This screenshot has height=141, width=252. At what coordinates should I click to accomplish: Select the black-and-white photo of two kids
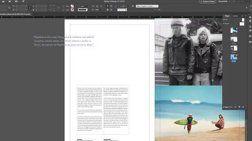coord(189,52)
